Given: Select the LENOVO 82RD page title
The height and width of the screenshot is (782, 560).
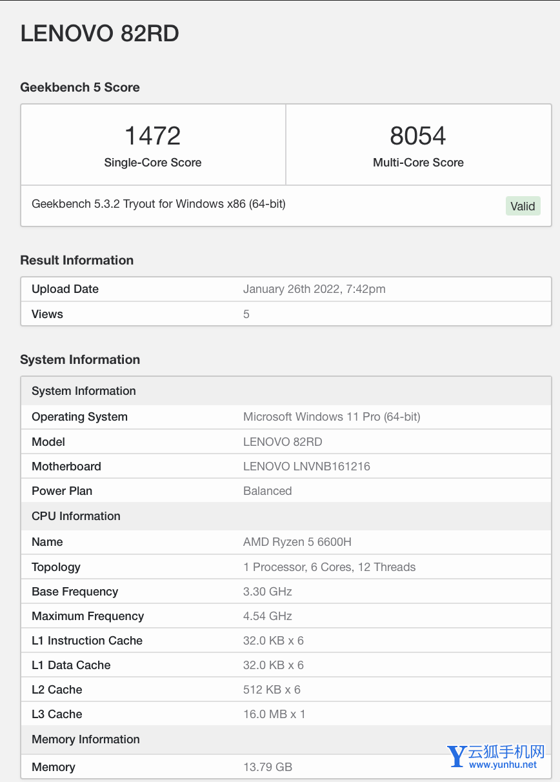Looking at the screenshot, I should click(x=100, y=34).
